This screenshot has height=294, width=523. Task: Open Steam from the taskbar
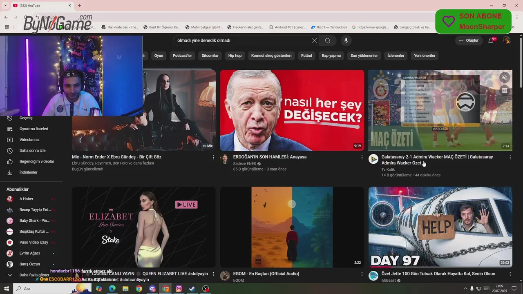coord(192,289)
